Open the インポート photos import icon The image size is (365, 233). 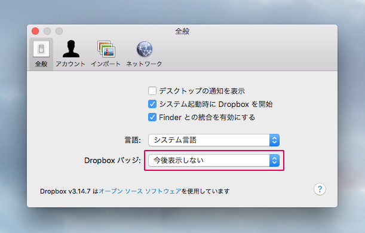tap(106, 49)
